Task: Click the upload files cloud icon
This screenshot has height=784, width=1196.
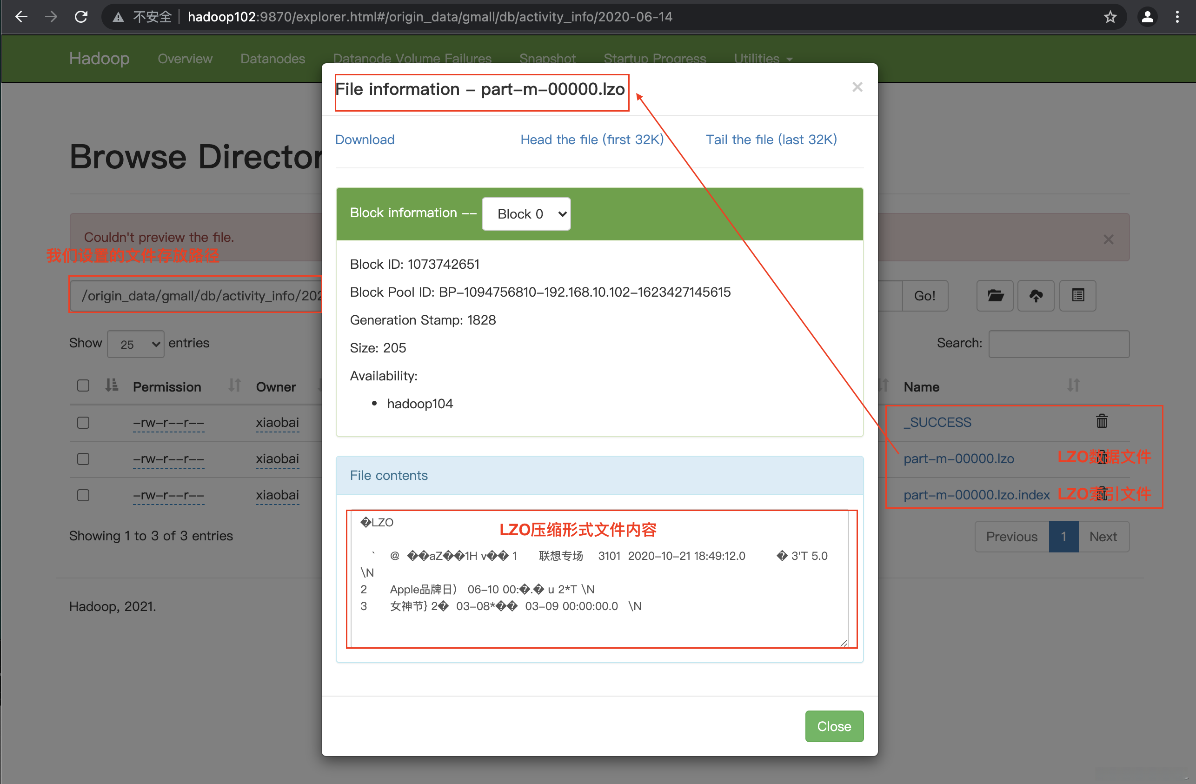Action: (x=1036, y=295)
